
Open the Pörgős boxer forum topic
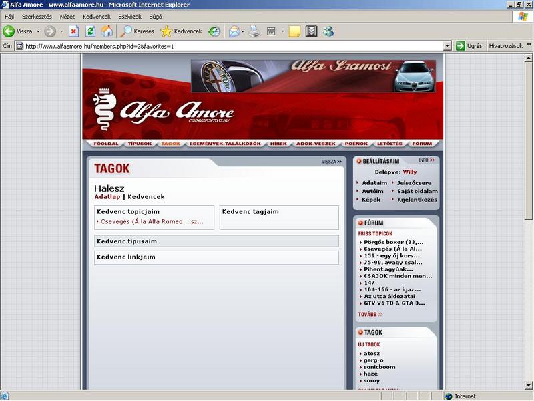(393, 242)
